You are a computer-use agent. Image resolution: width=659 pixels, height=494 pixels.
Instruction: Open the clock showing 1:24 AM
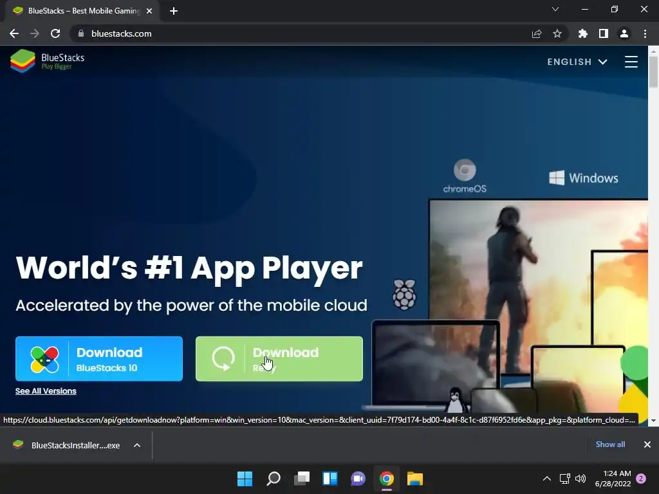pyautogui.click(x=613, y=479)
